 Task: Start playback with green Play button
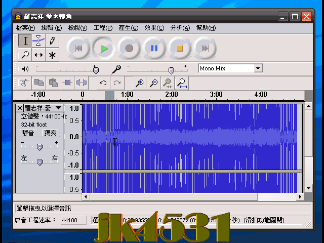coord(104,49)
